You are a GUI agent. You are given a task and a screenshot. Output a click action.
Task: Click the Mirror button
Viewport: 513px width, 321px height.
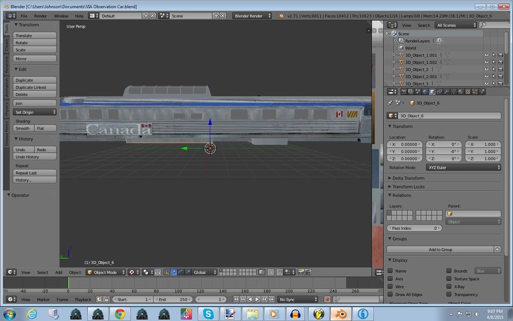[x=35, y=59]
